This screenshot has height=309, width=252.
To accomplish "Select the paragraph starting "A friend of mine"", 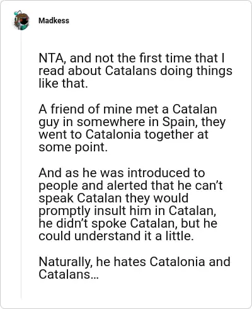I will point(132,128).
